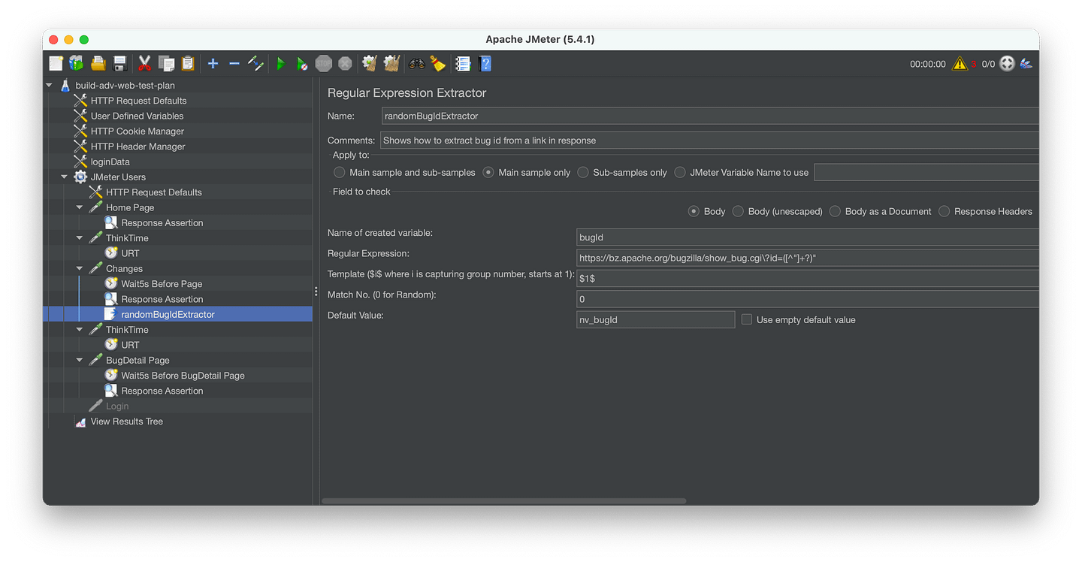Screen dimensions: 1082x562
Task: Start test with no pauses icon
Action: point(301,64)
